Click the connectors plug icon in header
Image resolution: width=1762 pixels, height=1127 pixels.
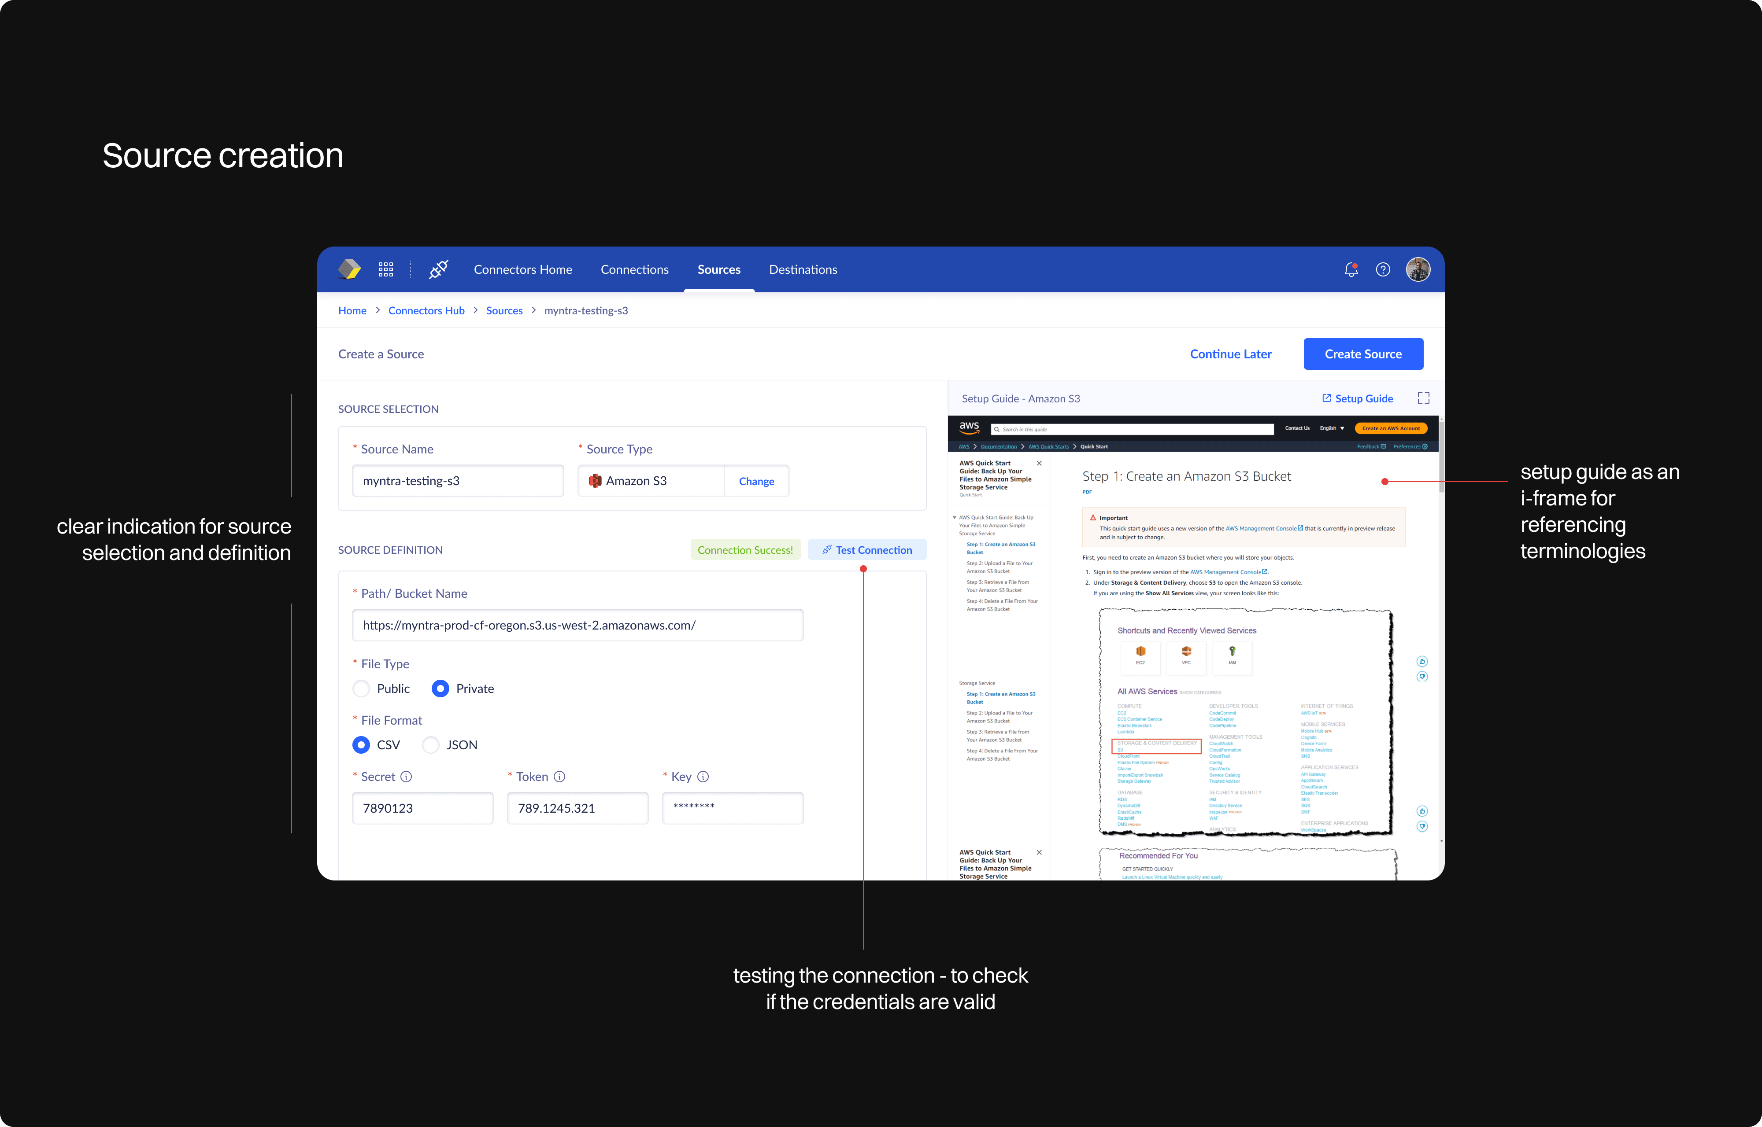438,269
